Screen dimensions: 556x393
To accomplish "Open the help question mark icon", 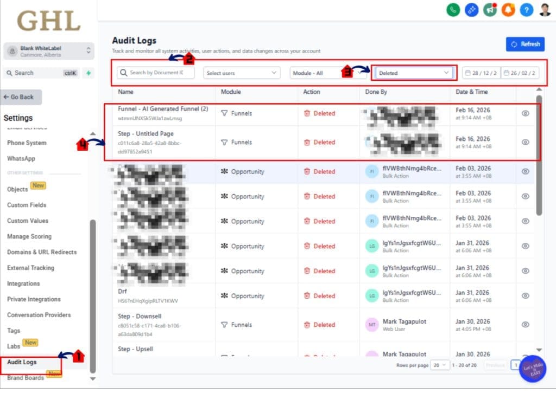I will coord(526,10).
